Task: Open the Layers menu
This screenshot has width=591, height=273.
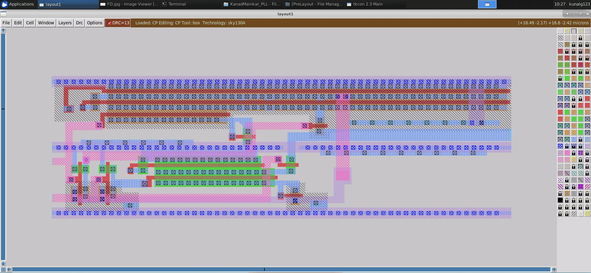Action: click(x=65, y=23)
